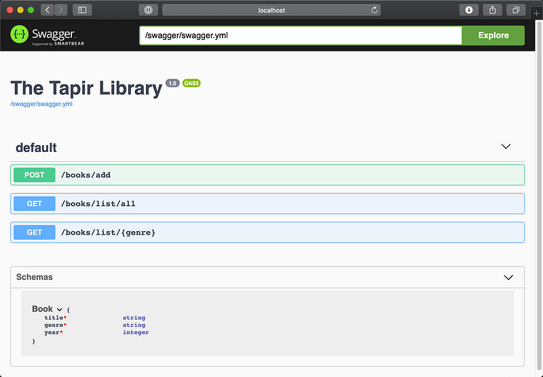Expand the GET /books/list/all operation
This screenshot has width=543, height=377.
(267, 203)
